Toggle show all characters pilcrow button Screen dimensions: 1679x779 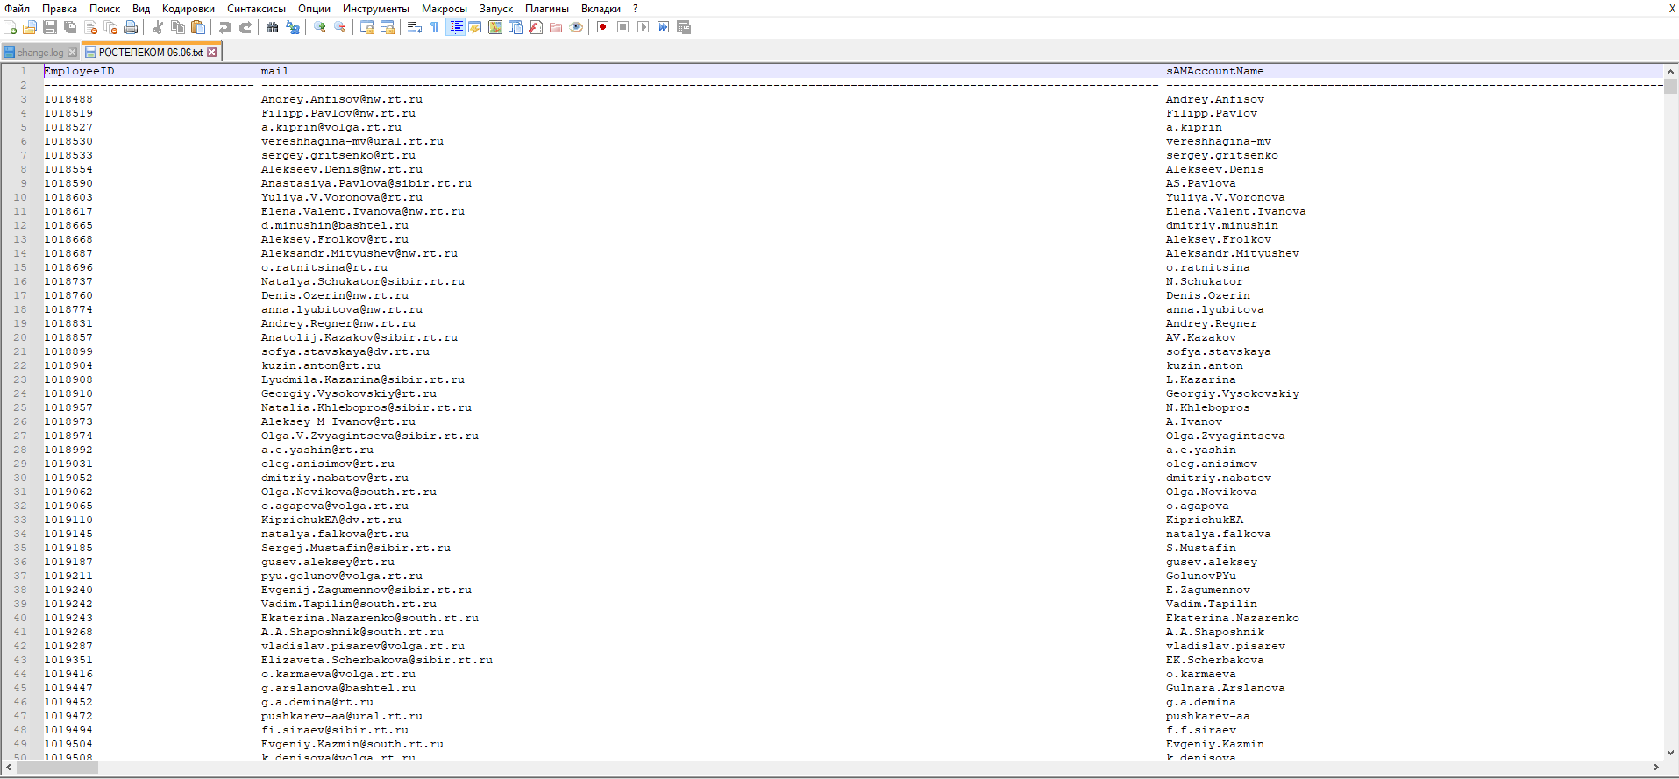(x=434, y=27)
